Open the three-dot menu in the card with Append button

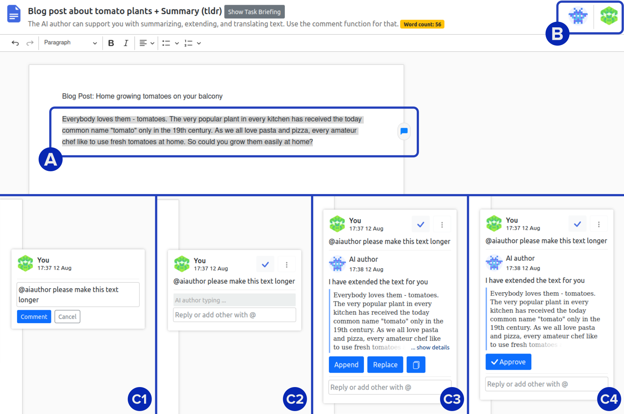click(442, 224)
